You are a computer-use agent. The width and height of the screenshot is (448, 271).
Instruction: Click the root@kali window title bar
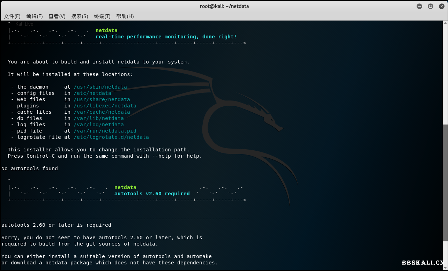[224, 6]
